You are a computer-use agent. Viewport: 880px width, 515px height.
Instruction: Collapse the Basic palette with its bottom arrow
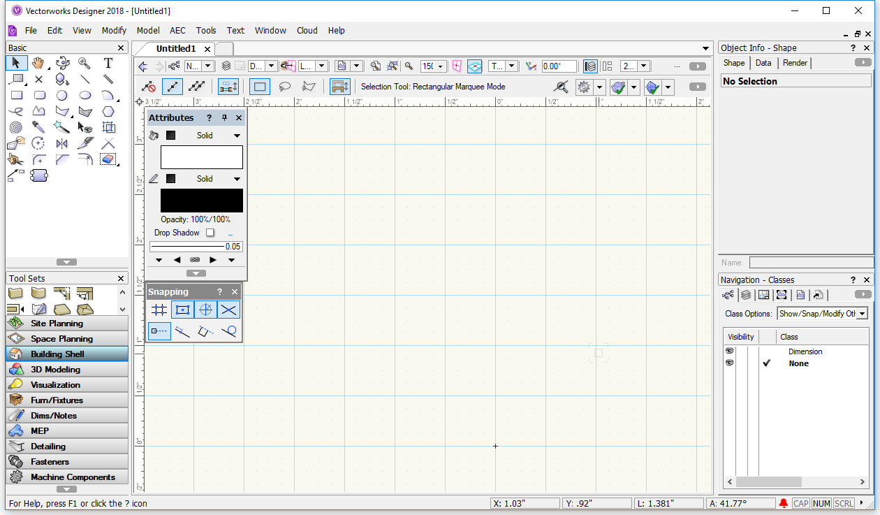point(66,261)
